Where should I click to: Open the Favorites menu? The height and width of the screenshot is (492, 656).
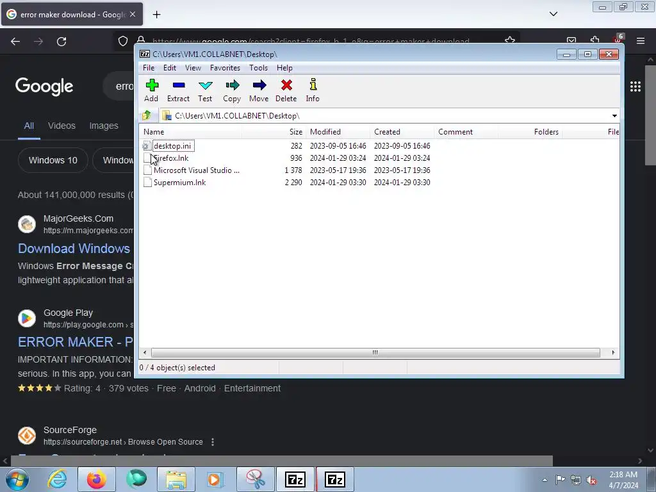(x=225, y=68)
